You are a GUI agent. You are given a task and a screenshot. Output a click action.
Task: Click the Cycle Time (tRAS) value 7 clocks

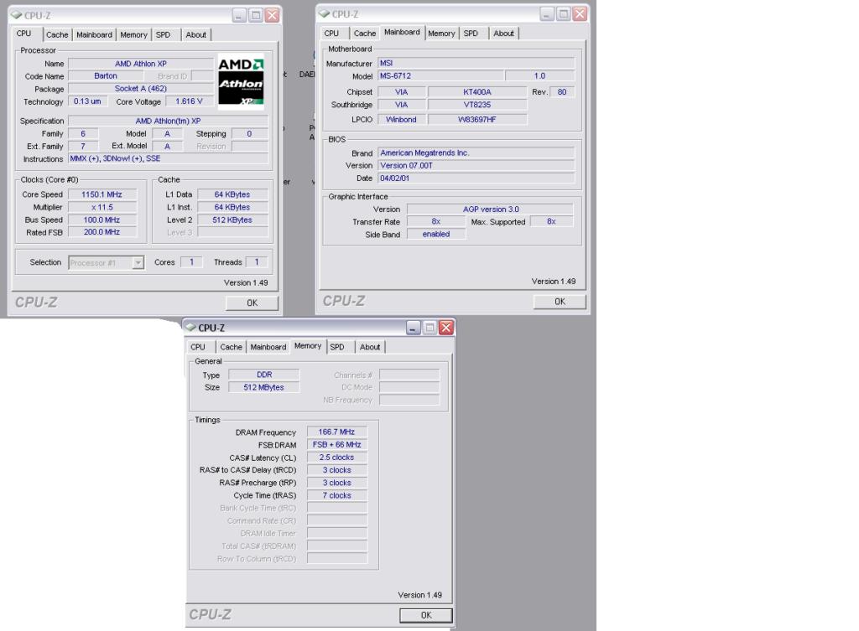(x=337, y=495)
